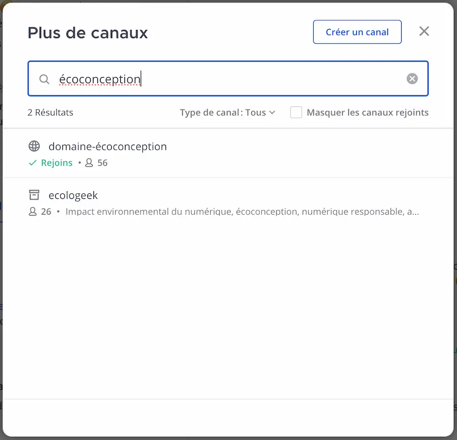Click the magnifying glass in the search bar

[44, 79]
